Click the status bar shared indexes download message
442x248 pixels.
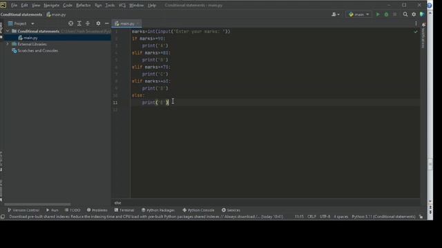pyautogui.click(x=146, y=216)
